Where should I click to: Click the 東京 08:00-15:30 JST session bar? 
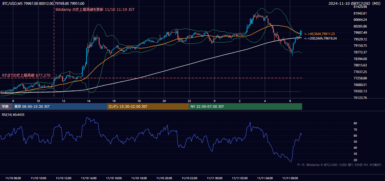(60, 106)
